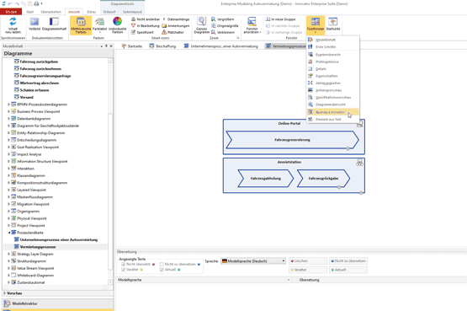
Task: Open Unternehmensprozesse einer Autovermietung document tab
Action: (220, 46)
